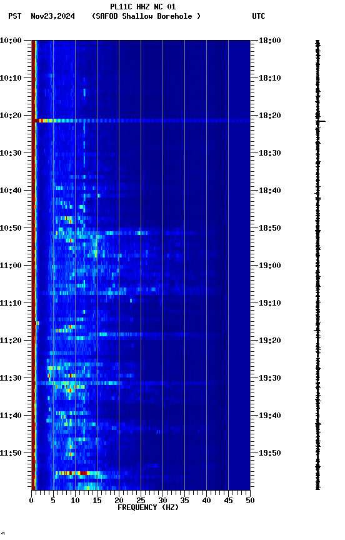This screenshot has height=540, width=345.
Task: Click the '11:50' PST time label
Action: tap(11, 454)
